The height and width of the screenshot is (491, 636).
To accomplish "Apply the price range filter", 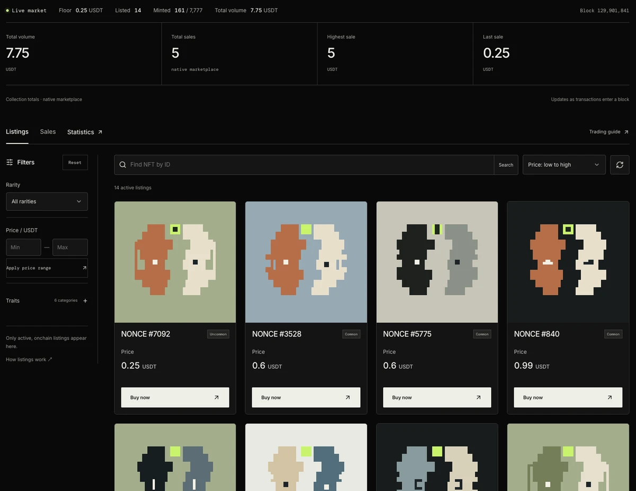I will (47, 268).
